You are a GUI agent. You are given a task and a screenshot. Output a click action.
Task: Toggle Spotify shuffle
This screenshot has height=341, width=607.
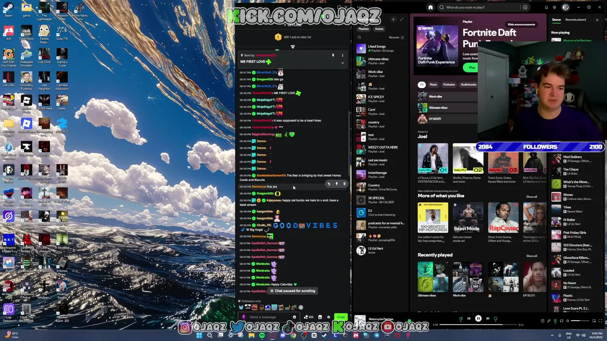460,319
